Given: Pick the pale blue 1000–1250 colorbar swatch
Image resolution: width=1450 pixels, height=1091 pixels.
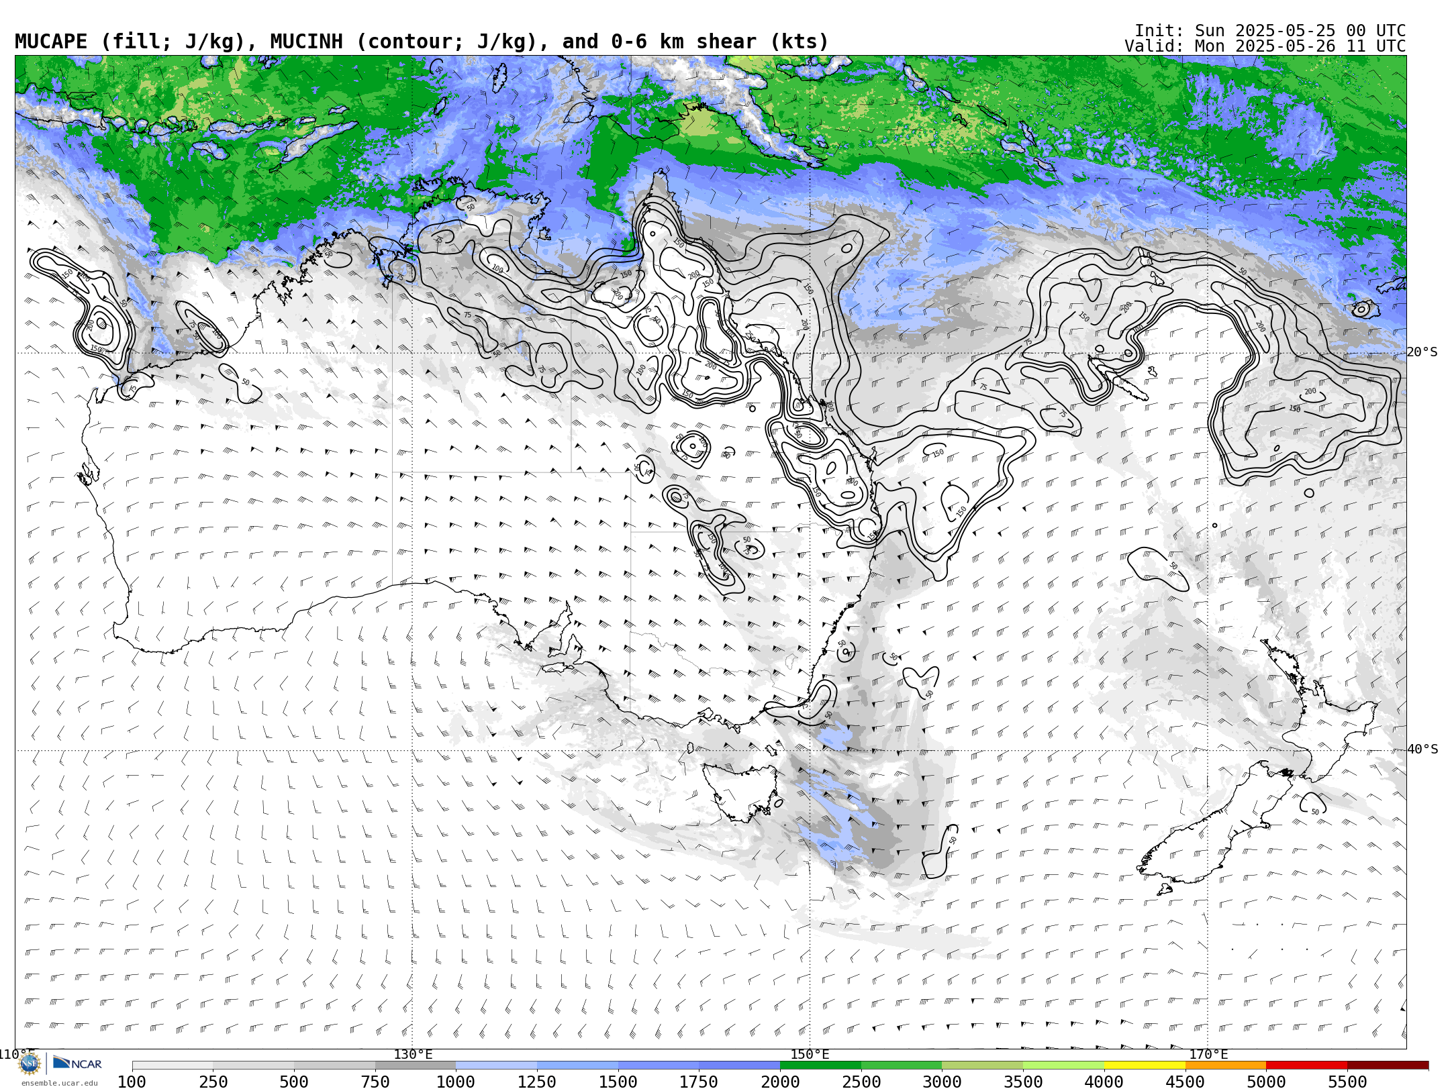Looking at the screenshot, I should tap(496, 1065).
